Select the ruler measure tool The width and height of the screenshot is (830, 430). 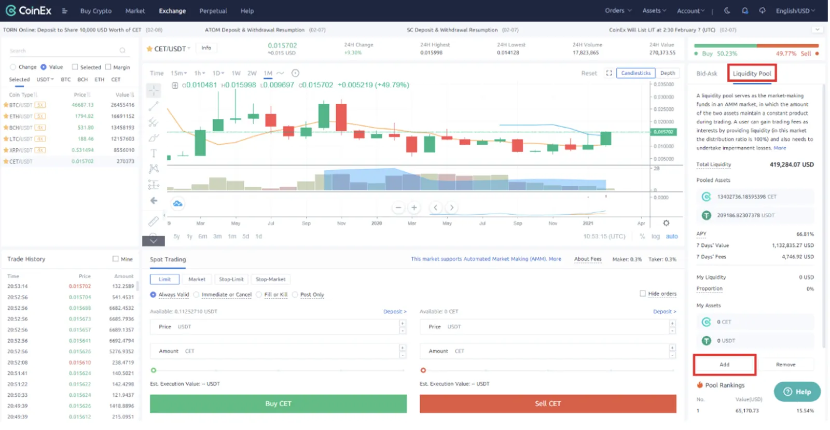point(154,221)
